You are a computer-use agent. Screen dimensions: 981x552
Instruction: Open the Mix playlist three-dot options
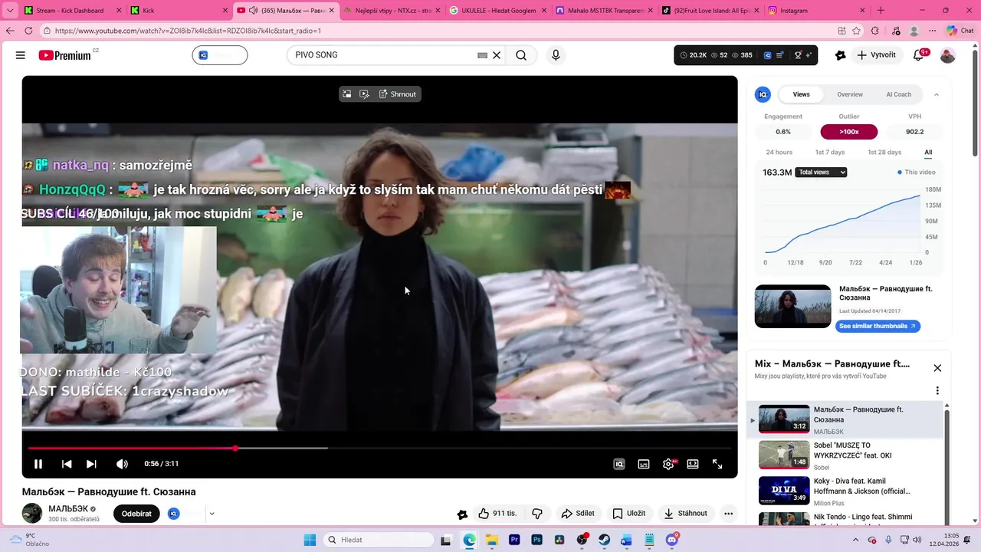[x=937, y=390]
